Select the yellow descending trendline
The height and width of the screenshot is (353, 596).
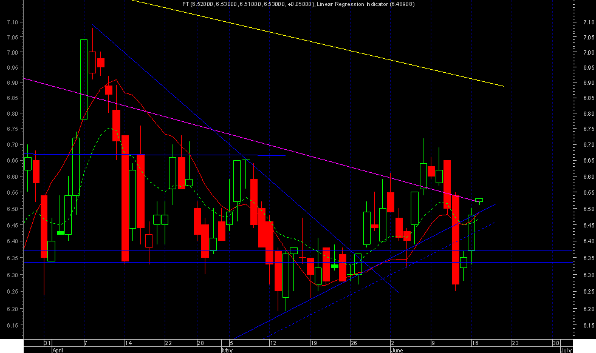click(x=317, y=43)
